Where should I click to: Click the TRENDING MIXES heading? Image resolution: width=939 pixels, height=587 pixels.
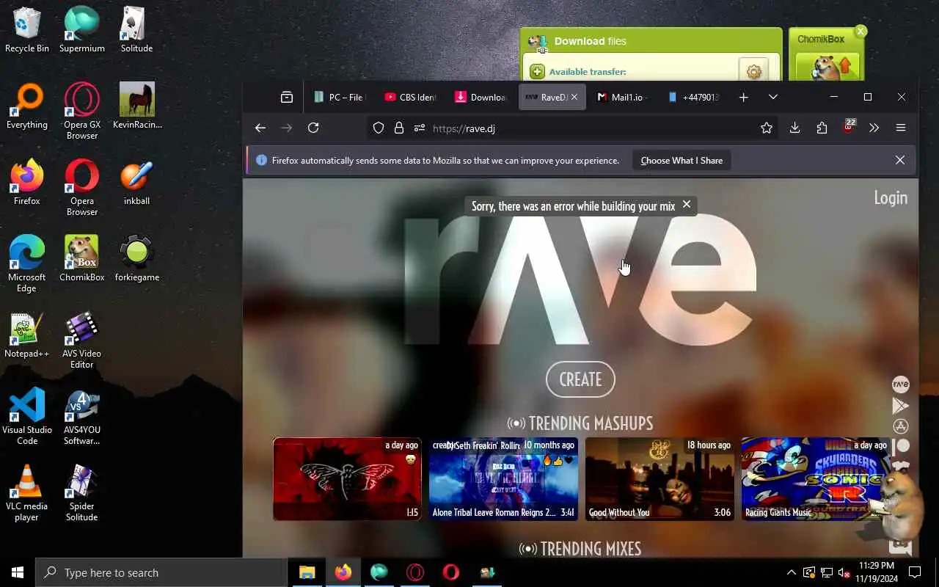click(x=580, y=549)
